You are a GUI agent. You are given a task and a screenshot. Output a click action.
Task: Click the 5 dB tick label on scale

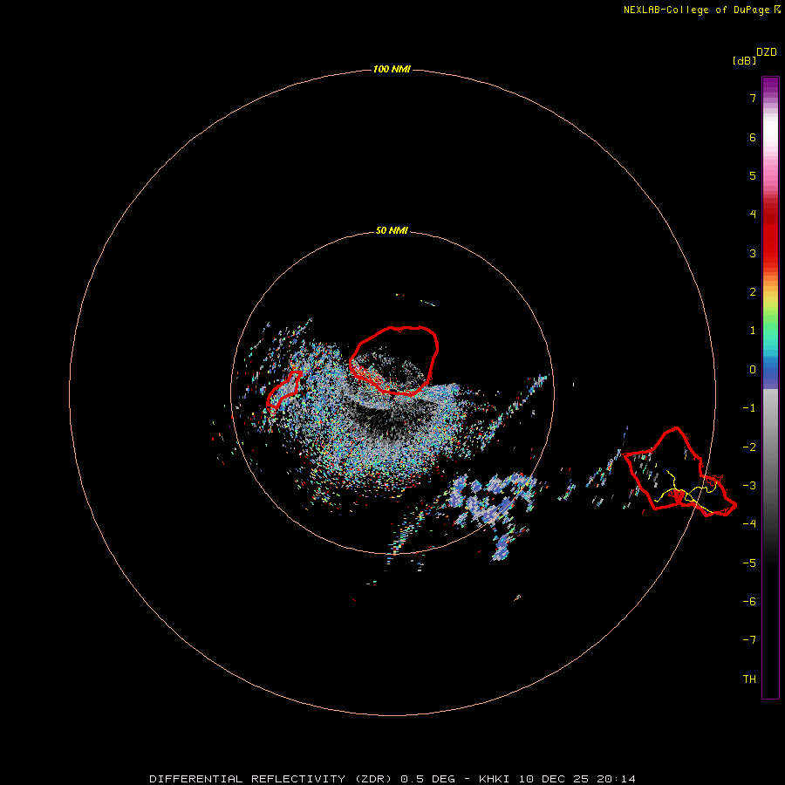753,175
